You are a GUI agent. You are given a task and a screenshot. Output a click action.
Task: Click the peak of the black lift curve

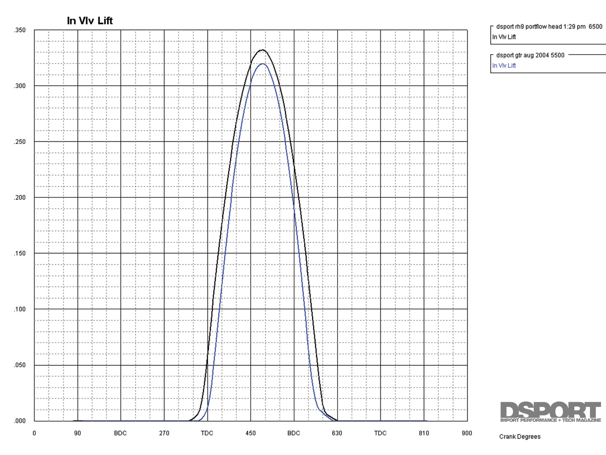pos(262,50)
